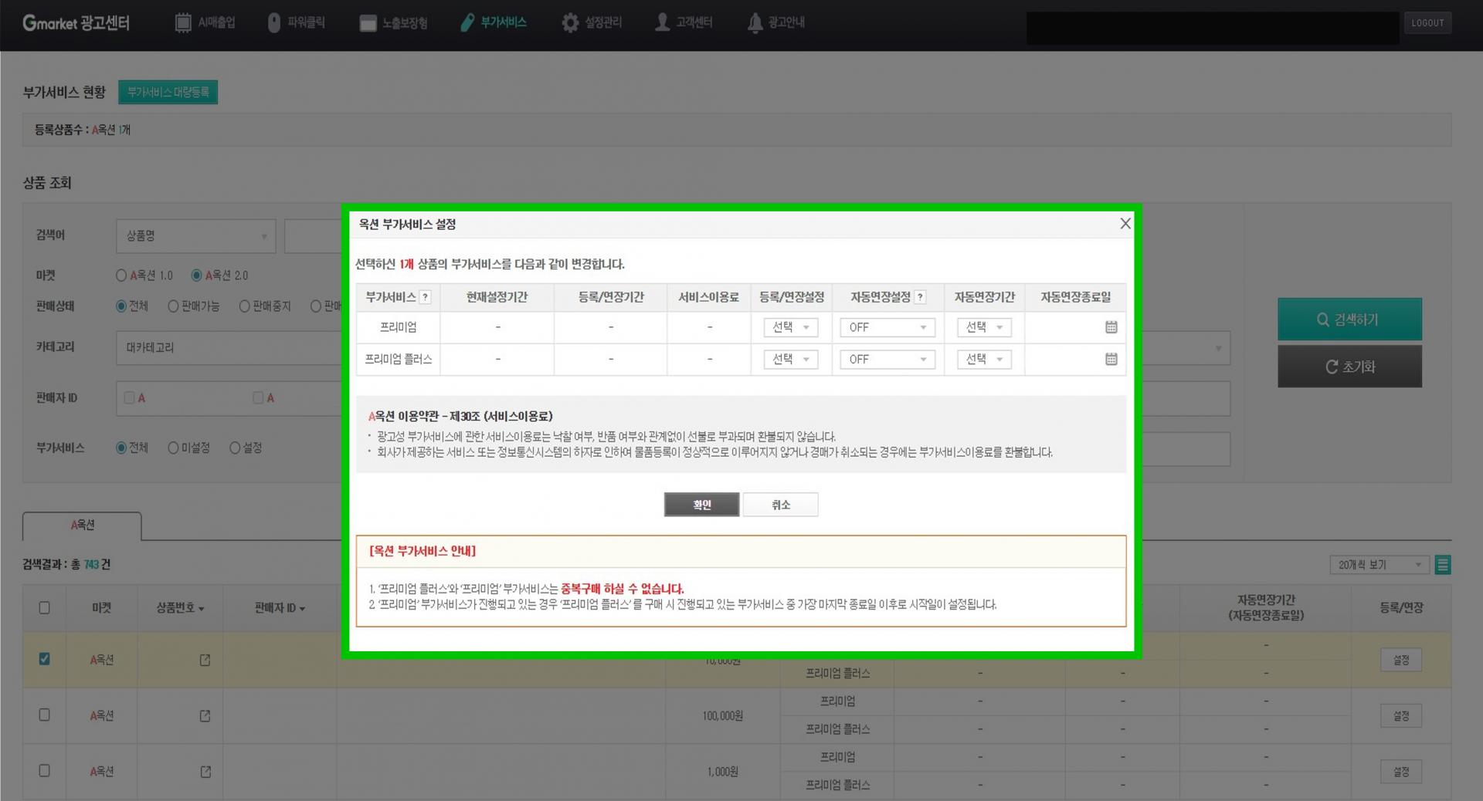
Task: Open 자동연장설정 OFF dropdown for 프리미엄 플러스
Action: pos(887,359)
